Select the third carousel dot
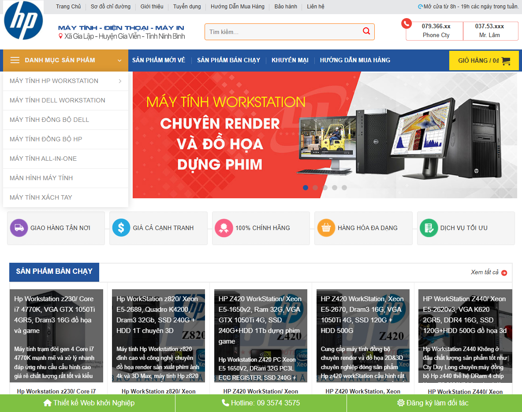The image size is (522, 412). click(325, 188)
